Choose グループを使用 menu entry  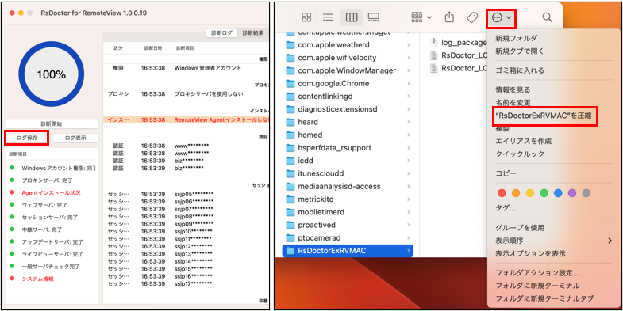tap(520, 228)
